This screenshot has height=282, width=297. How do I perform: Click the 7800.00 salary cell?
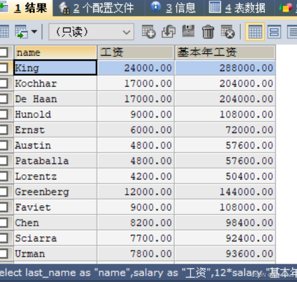136,253
